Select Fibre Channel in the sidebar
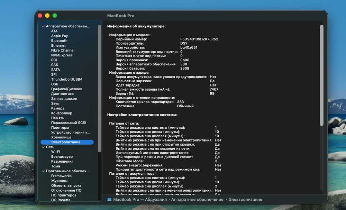The image size is (346, 210). click(x=63, y=51)
